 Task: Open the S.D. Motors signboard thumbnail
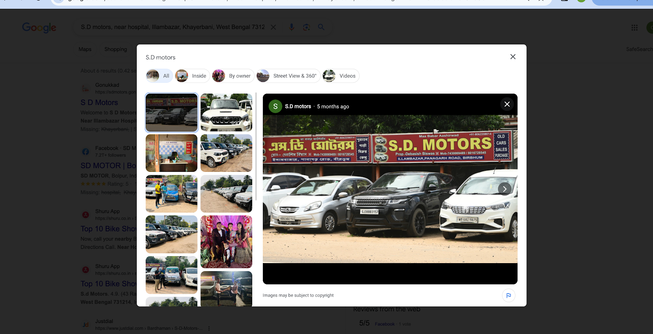coord(172,112)
